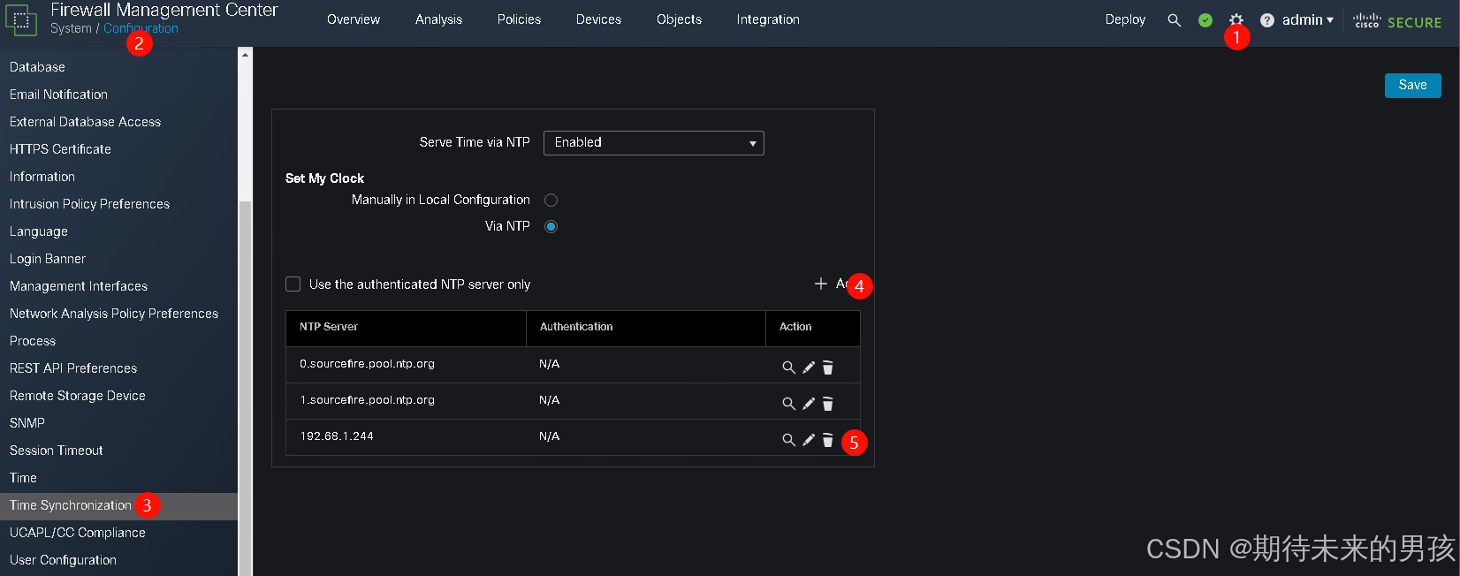Click the Configuration breadcrumb link
This screenshot has width=1460, height=576.
click(x=141, y=28)
